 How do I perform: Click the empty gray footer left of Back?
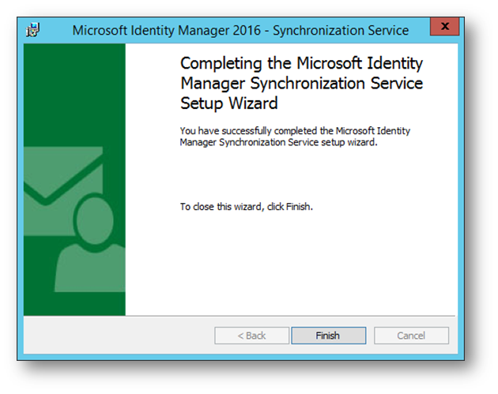coord(118,336)
